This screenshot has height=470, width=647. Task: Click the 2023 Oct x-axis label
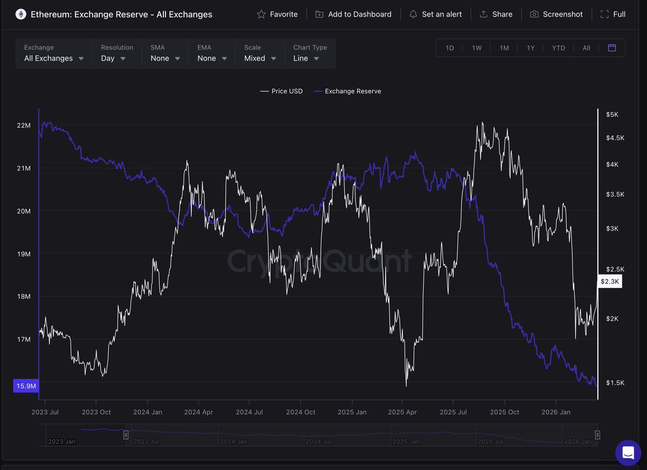click(x=97, y=412)
